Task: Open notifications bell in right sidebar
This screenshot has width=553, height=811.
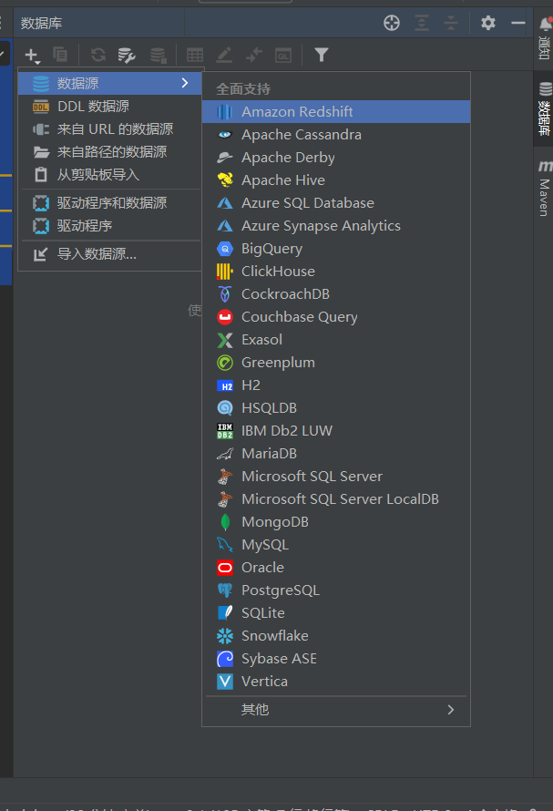Action: (x=545, y=26)
